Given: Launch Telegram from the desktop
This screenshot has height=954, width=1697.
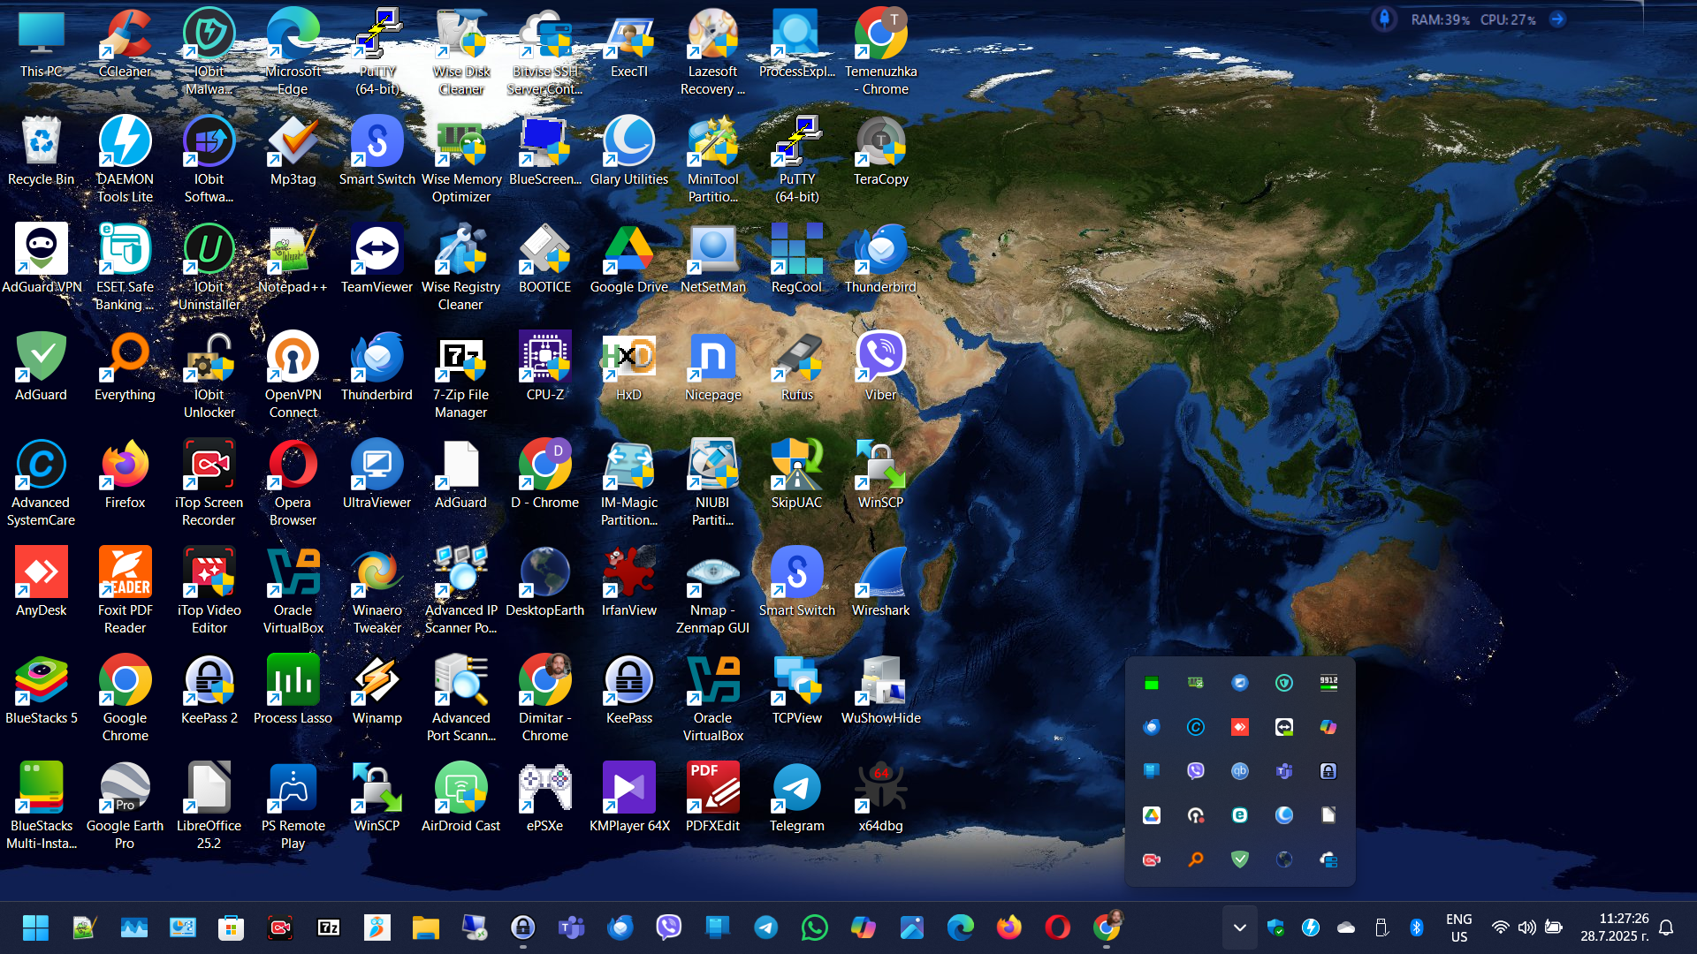Looking at the screenshot, I should click(796, 799).
